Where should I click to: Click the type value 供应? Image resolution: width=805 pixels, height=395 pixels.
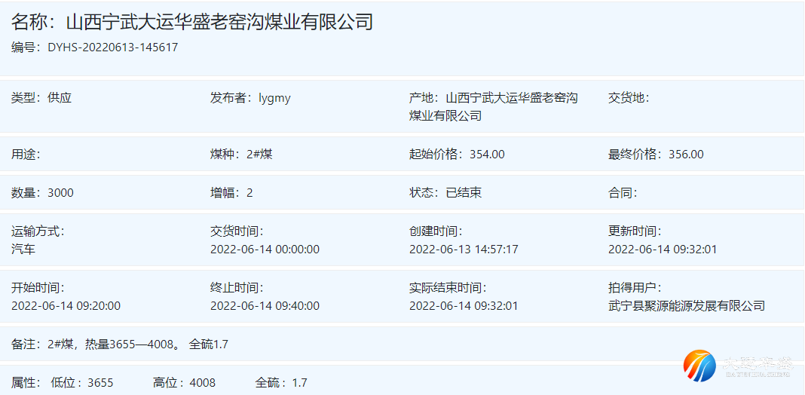[x=60, y=98]
